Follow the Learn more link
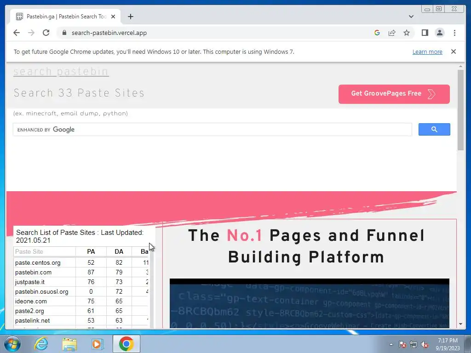Image resolution: width=471 pixels, height=353 pixels. tap(427, 51)
